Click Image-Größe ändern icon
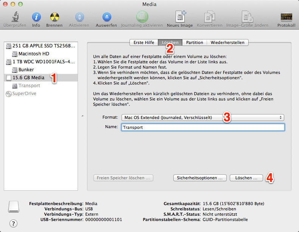Screen dimensions: 299x232 click(247, 17)
